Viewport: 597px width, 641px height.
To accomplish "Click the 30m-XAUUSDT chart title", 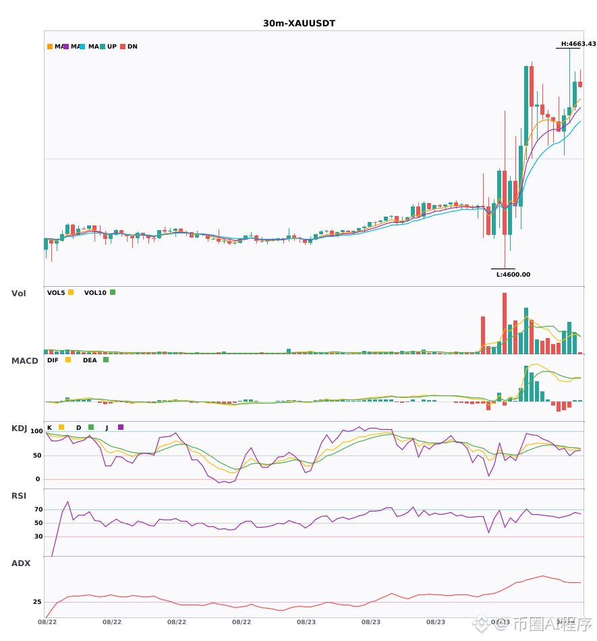I will coord(299,24).
